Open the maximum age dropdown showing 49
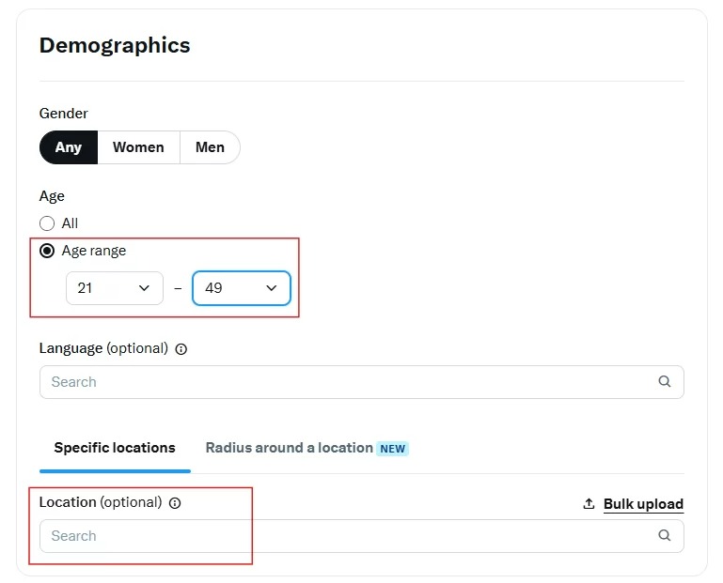The height and width of the screenshot is (583, 723). 241,288
